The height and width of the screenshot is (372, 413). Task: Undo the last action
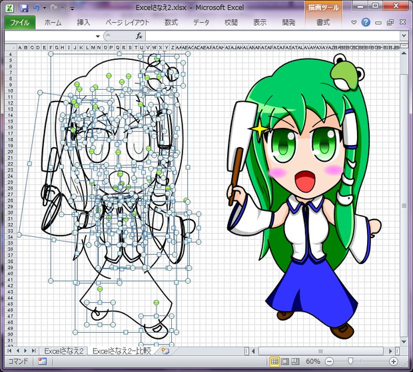(37, 8)
